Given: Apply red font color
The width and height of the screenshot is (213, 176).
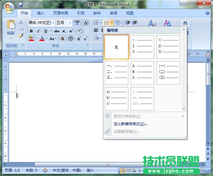Looking at the screenshot, I should [x=42, y=38].
